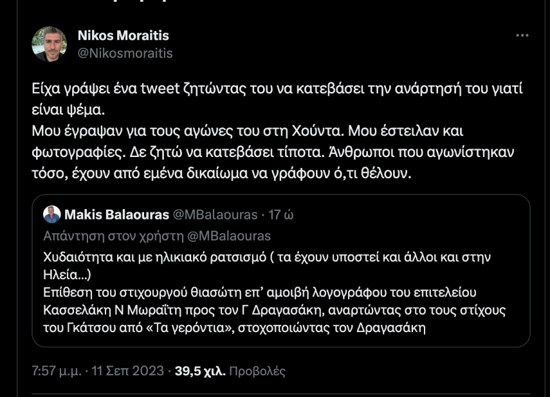
Task: Click the 'Προβολές' views label
Action: pos(257,371)
